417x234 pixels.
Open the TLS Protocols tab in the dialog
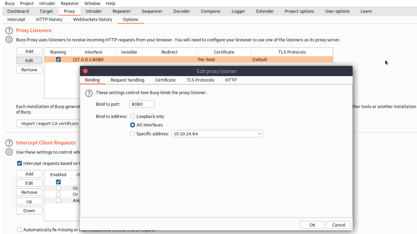click(200, 80)
